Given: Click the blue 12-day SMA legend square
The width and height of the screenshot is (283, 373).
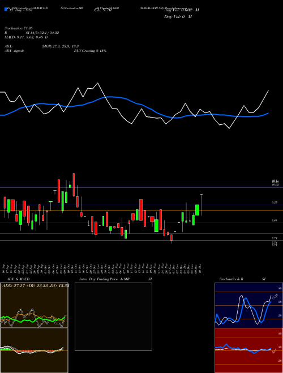Looking at the screenshot, I should [6, 9].
